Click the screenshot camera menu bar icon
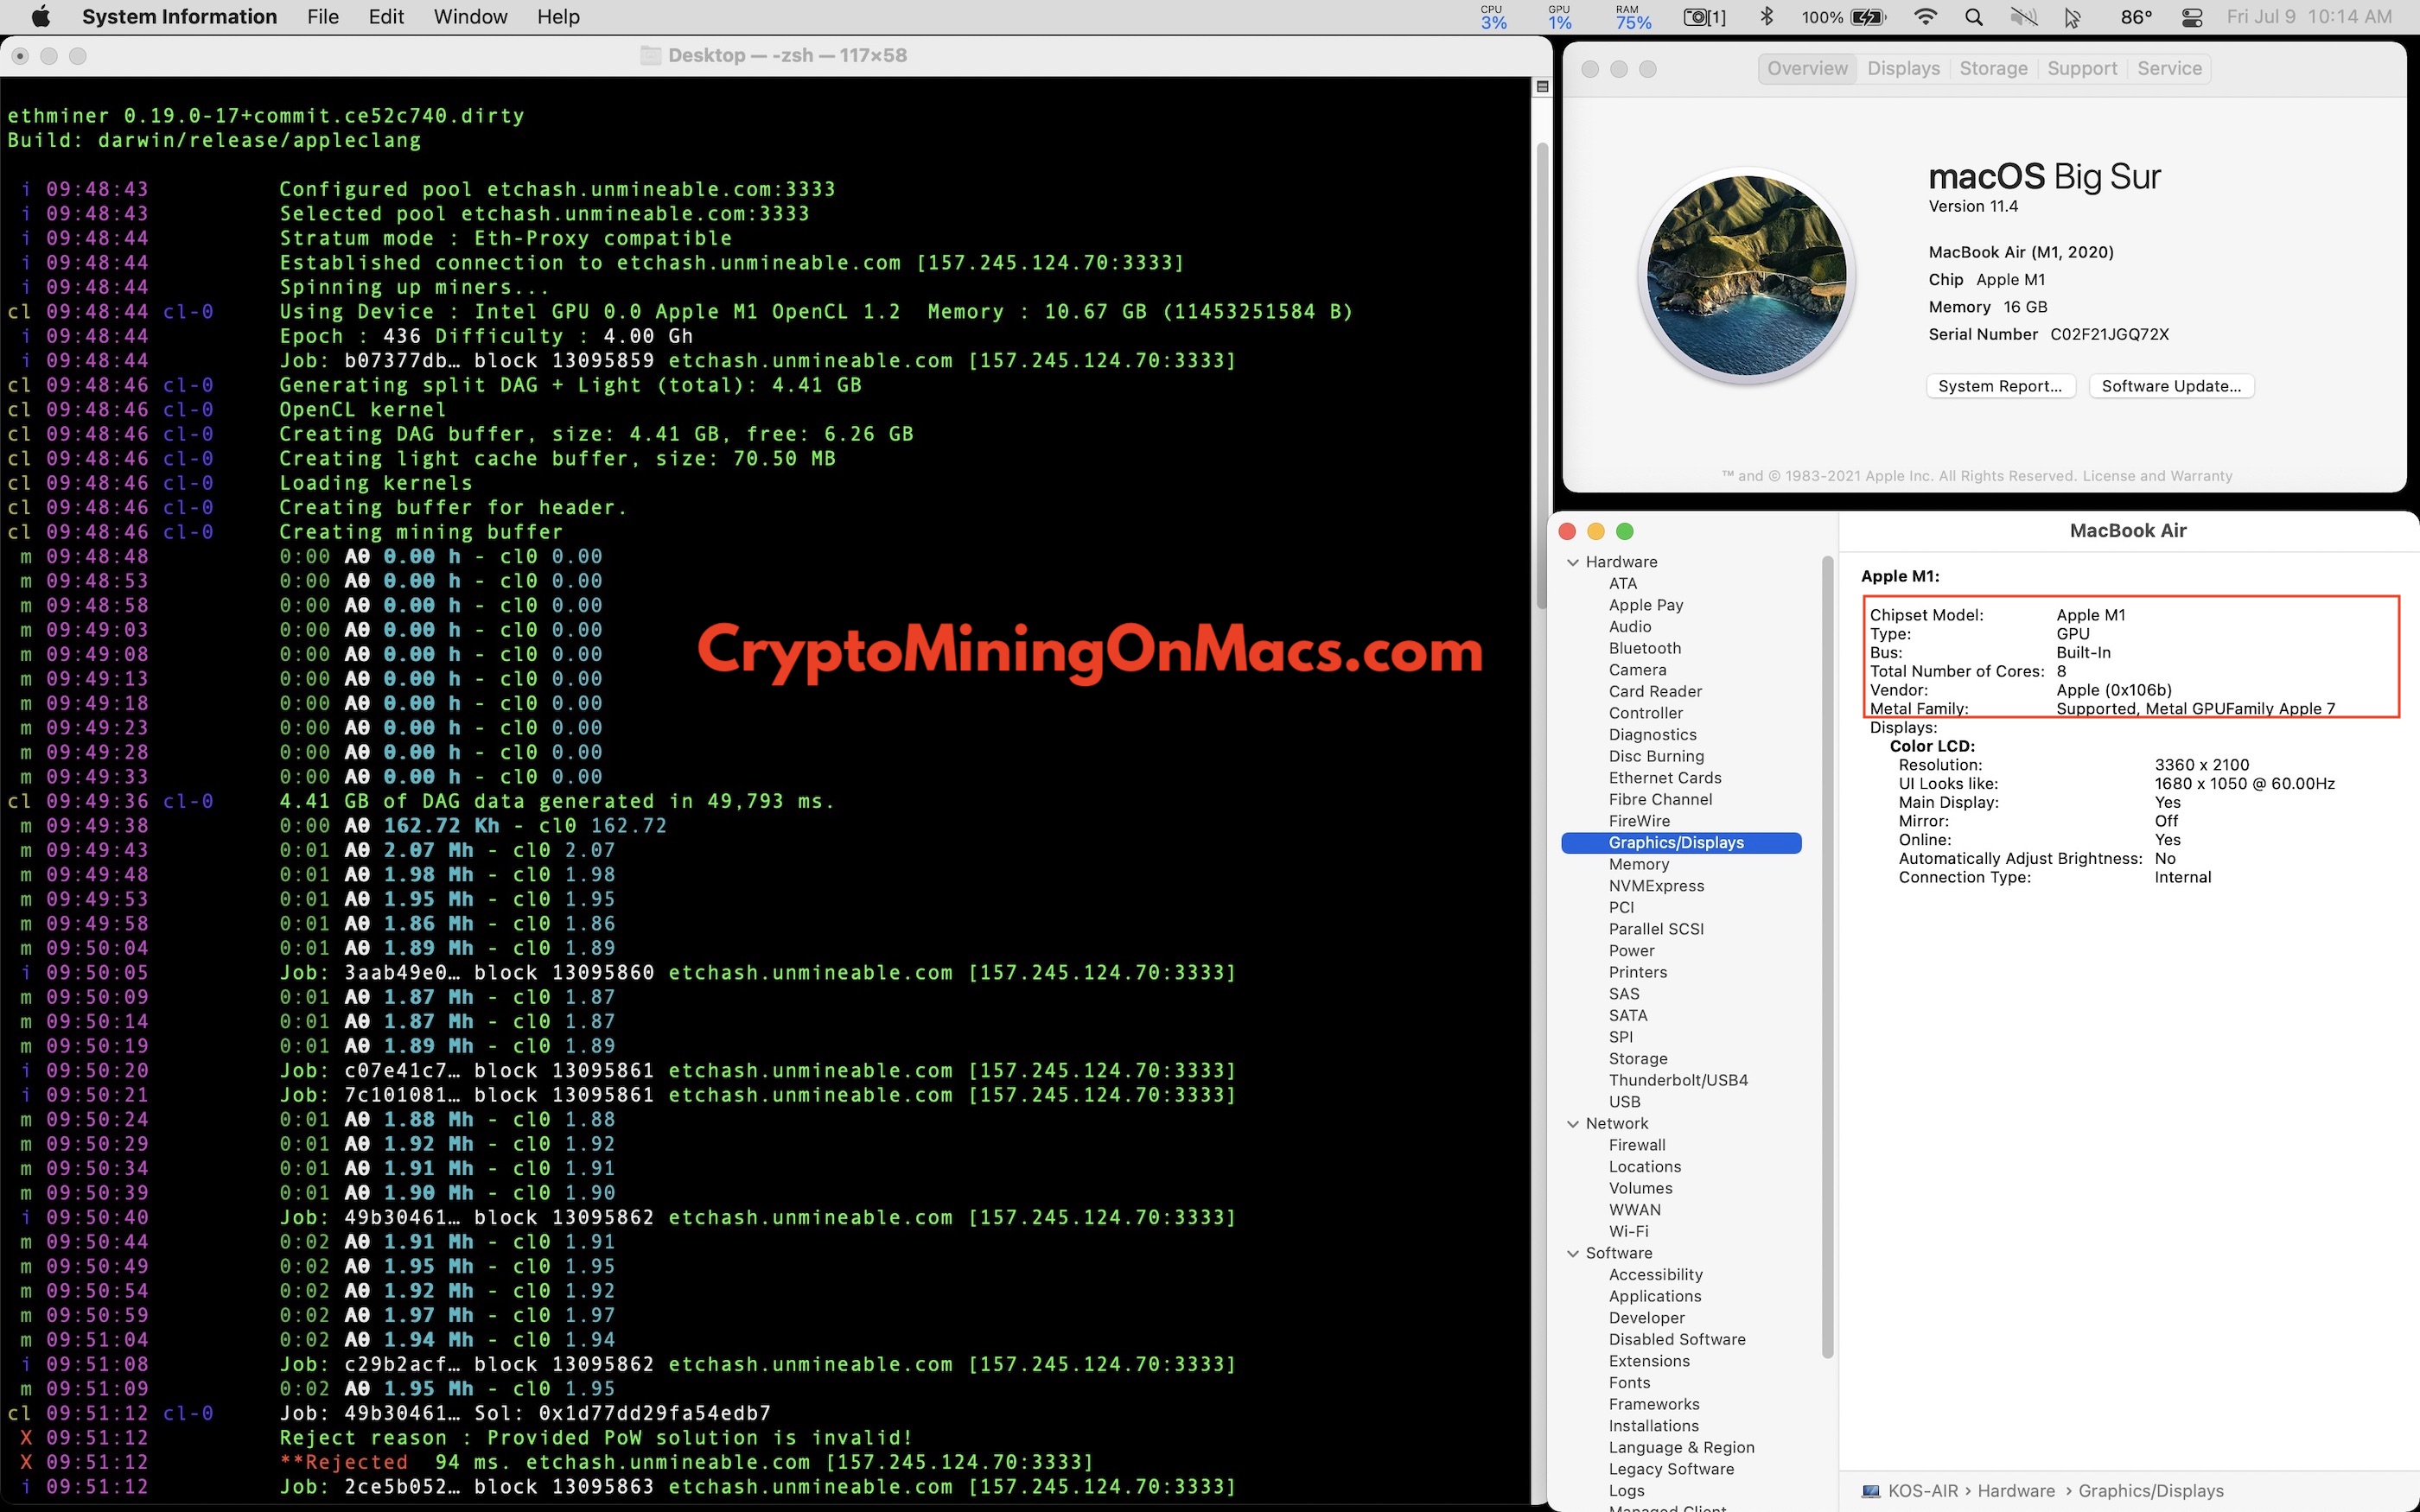 pyautogui.click(x=1705, y=17)
